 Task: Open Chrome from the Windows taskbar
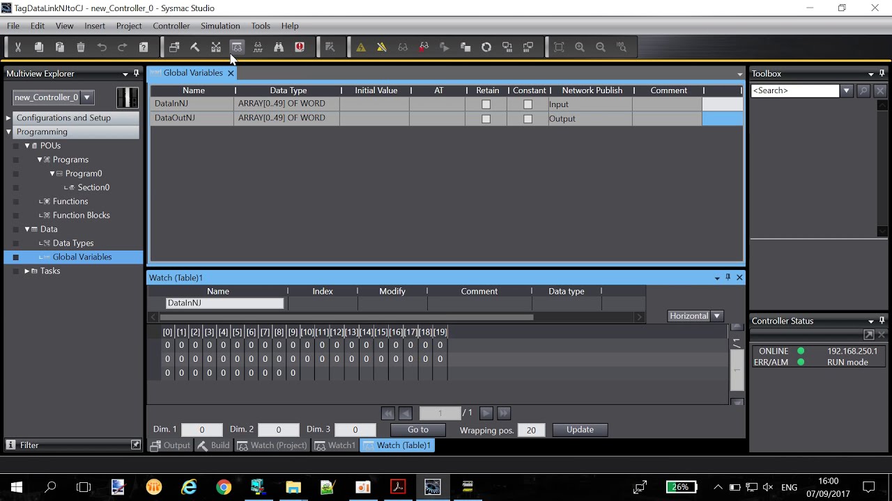tap(224, 487)
